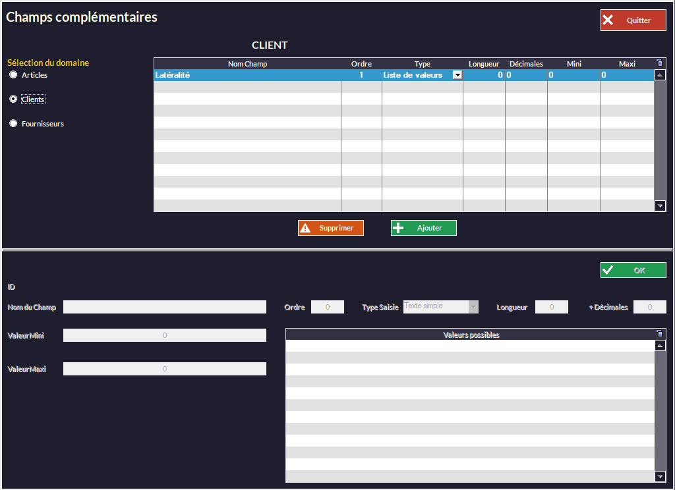Select the Articles domain radio button
The width and height of the screenshot is (675, 490).
pyautogui.click(x=13, y=75)
